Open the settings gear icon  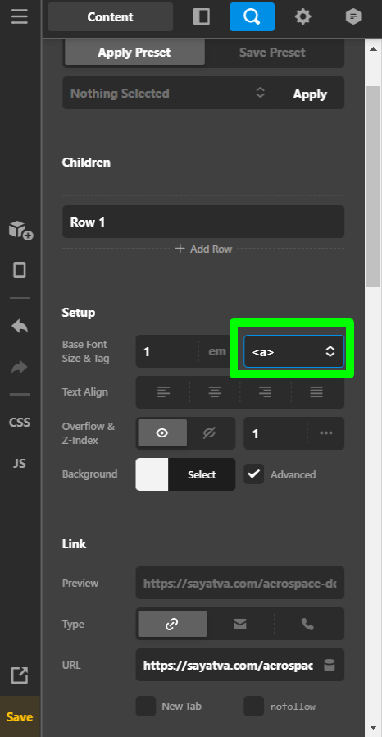point(302,17)
